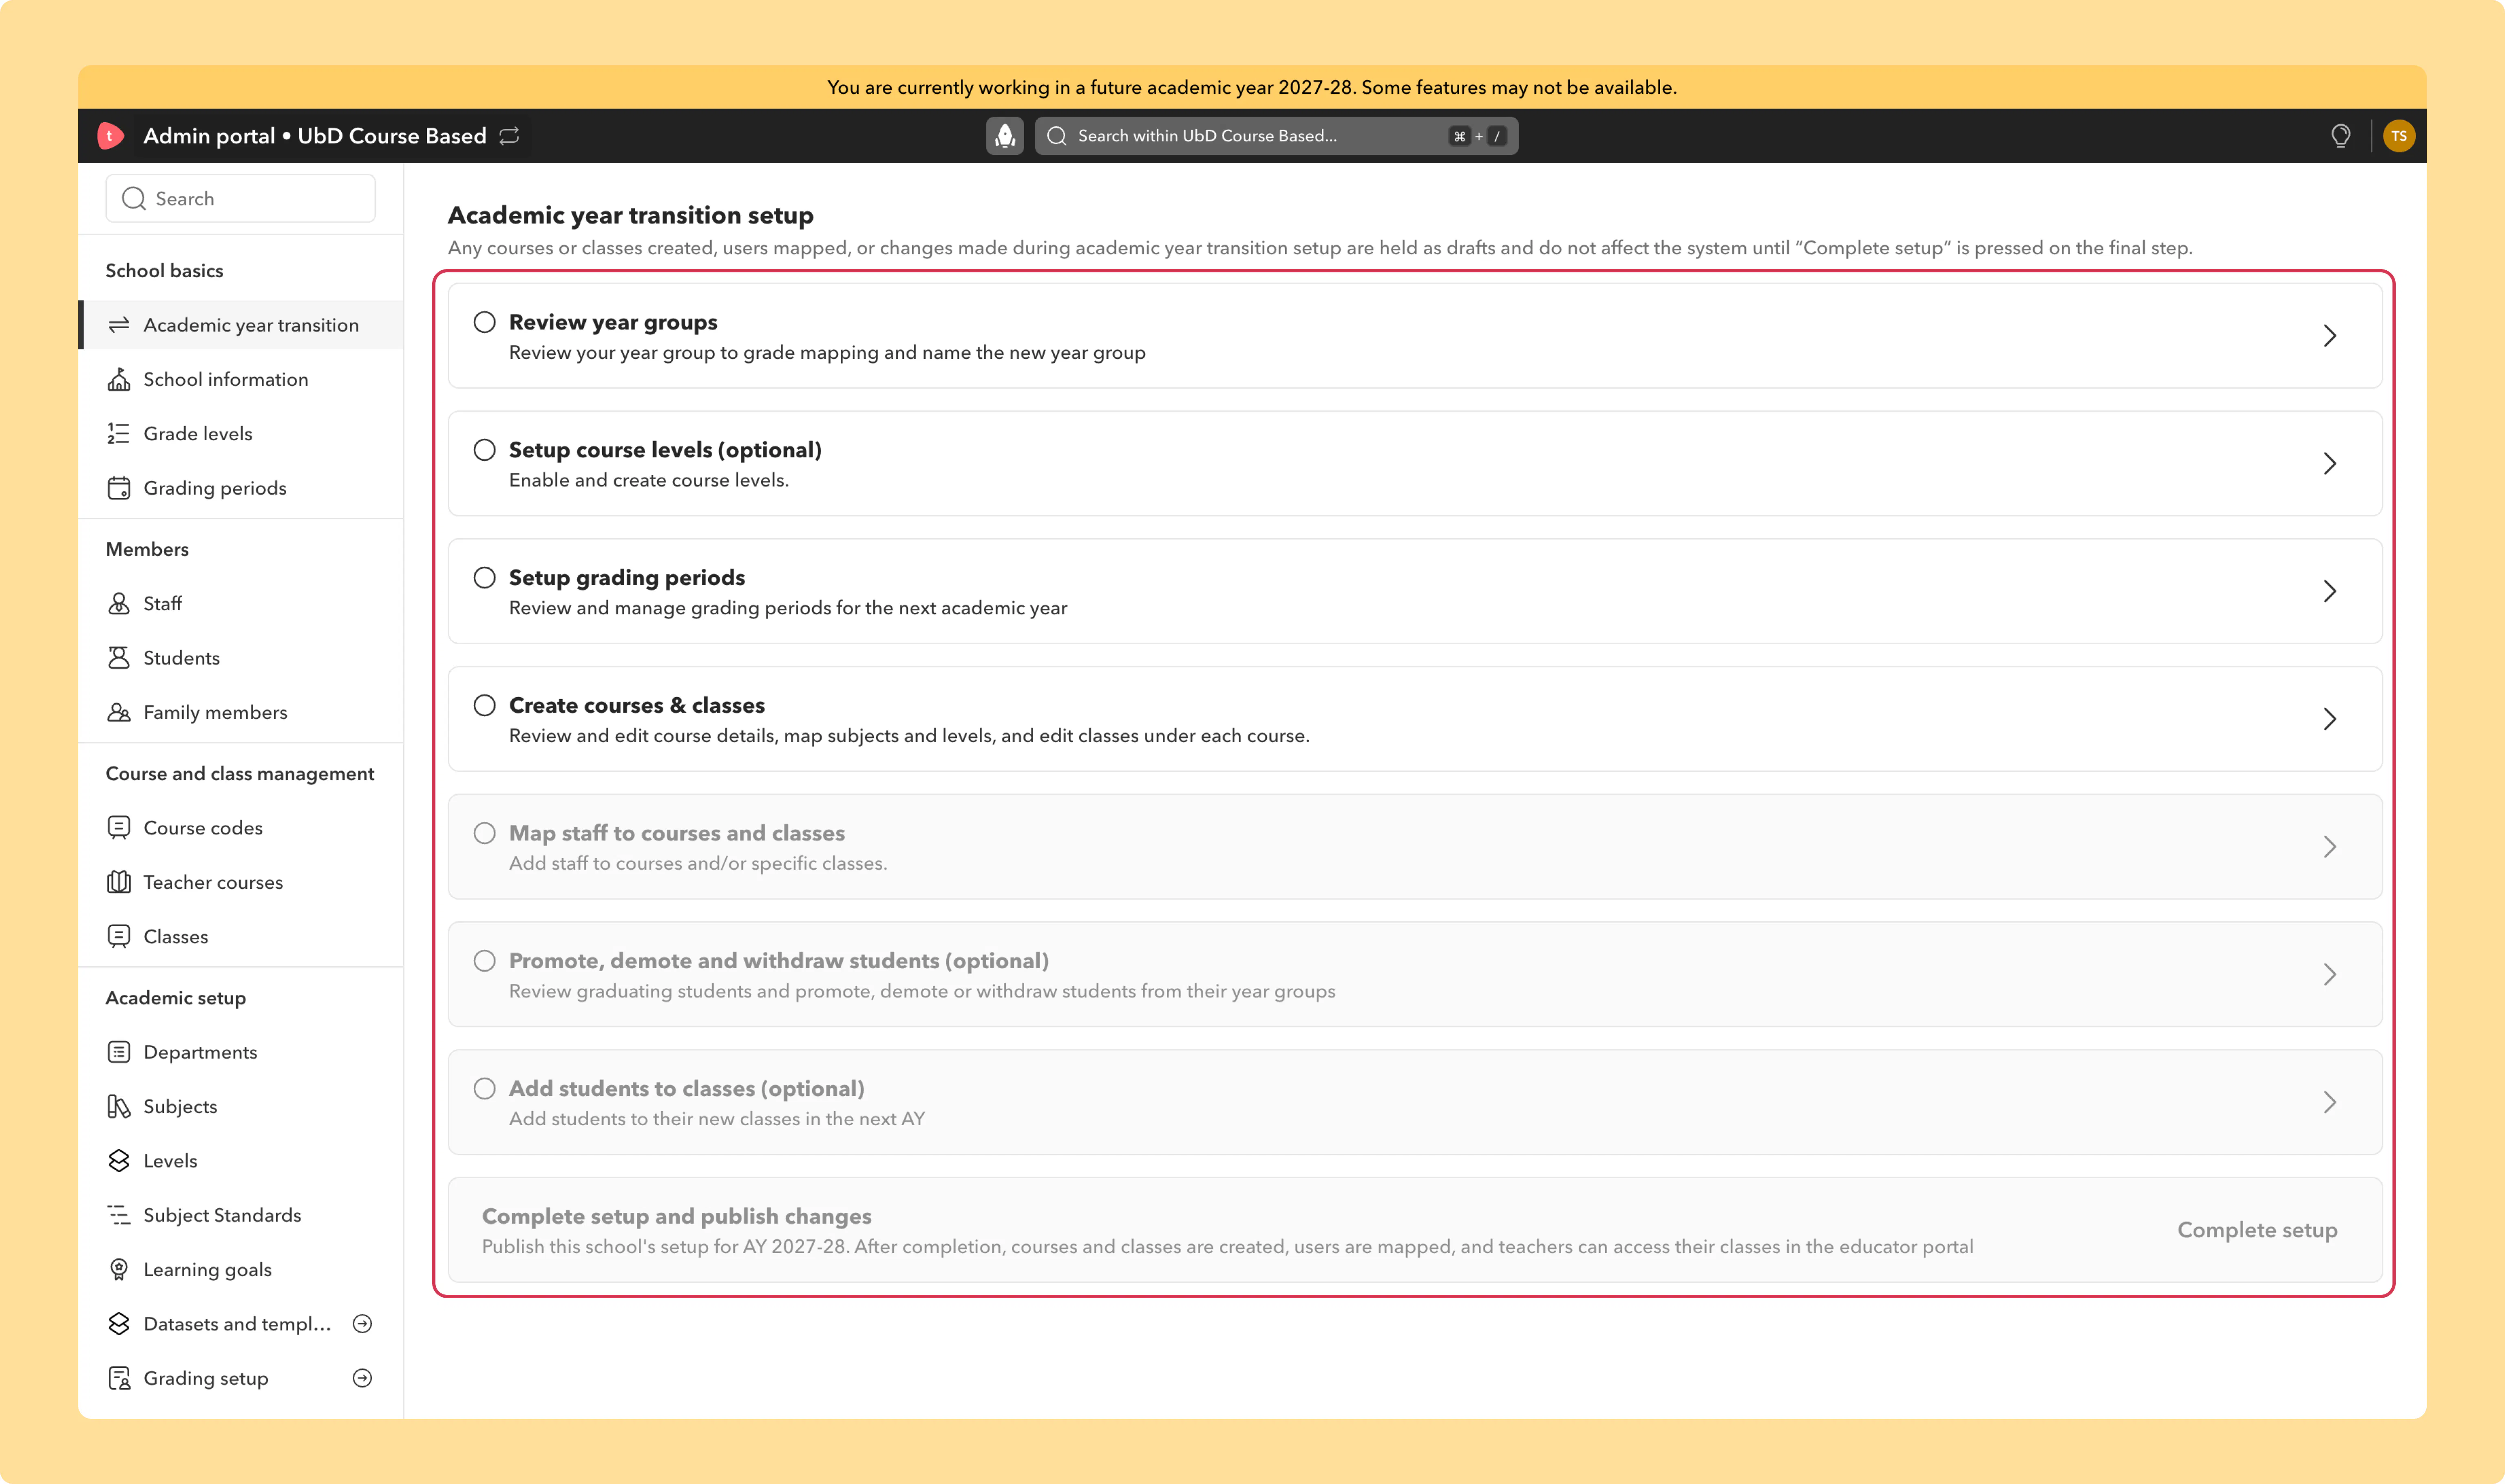Screen dimensions: 2505x1484
Task: Select the Review year groups radio circle
Action: pos(484,322)
